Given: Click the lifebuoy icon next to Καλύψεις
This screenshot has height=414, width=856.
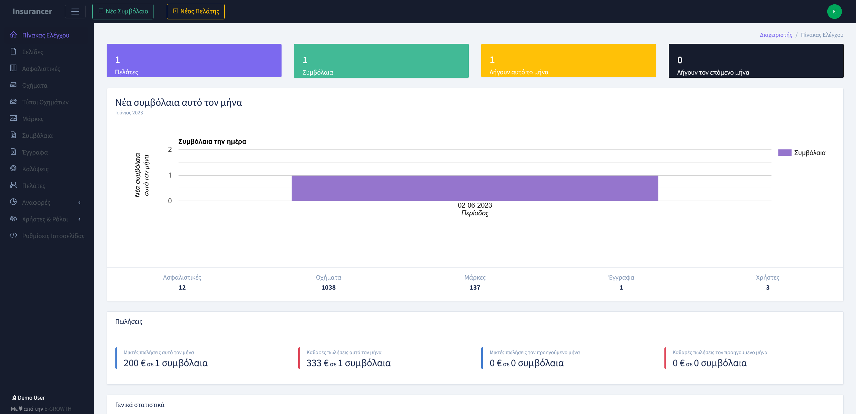Looking at the screenshot, I should (x=13, y=169).
